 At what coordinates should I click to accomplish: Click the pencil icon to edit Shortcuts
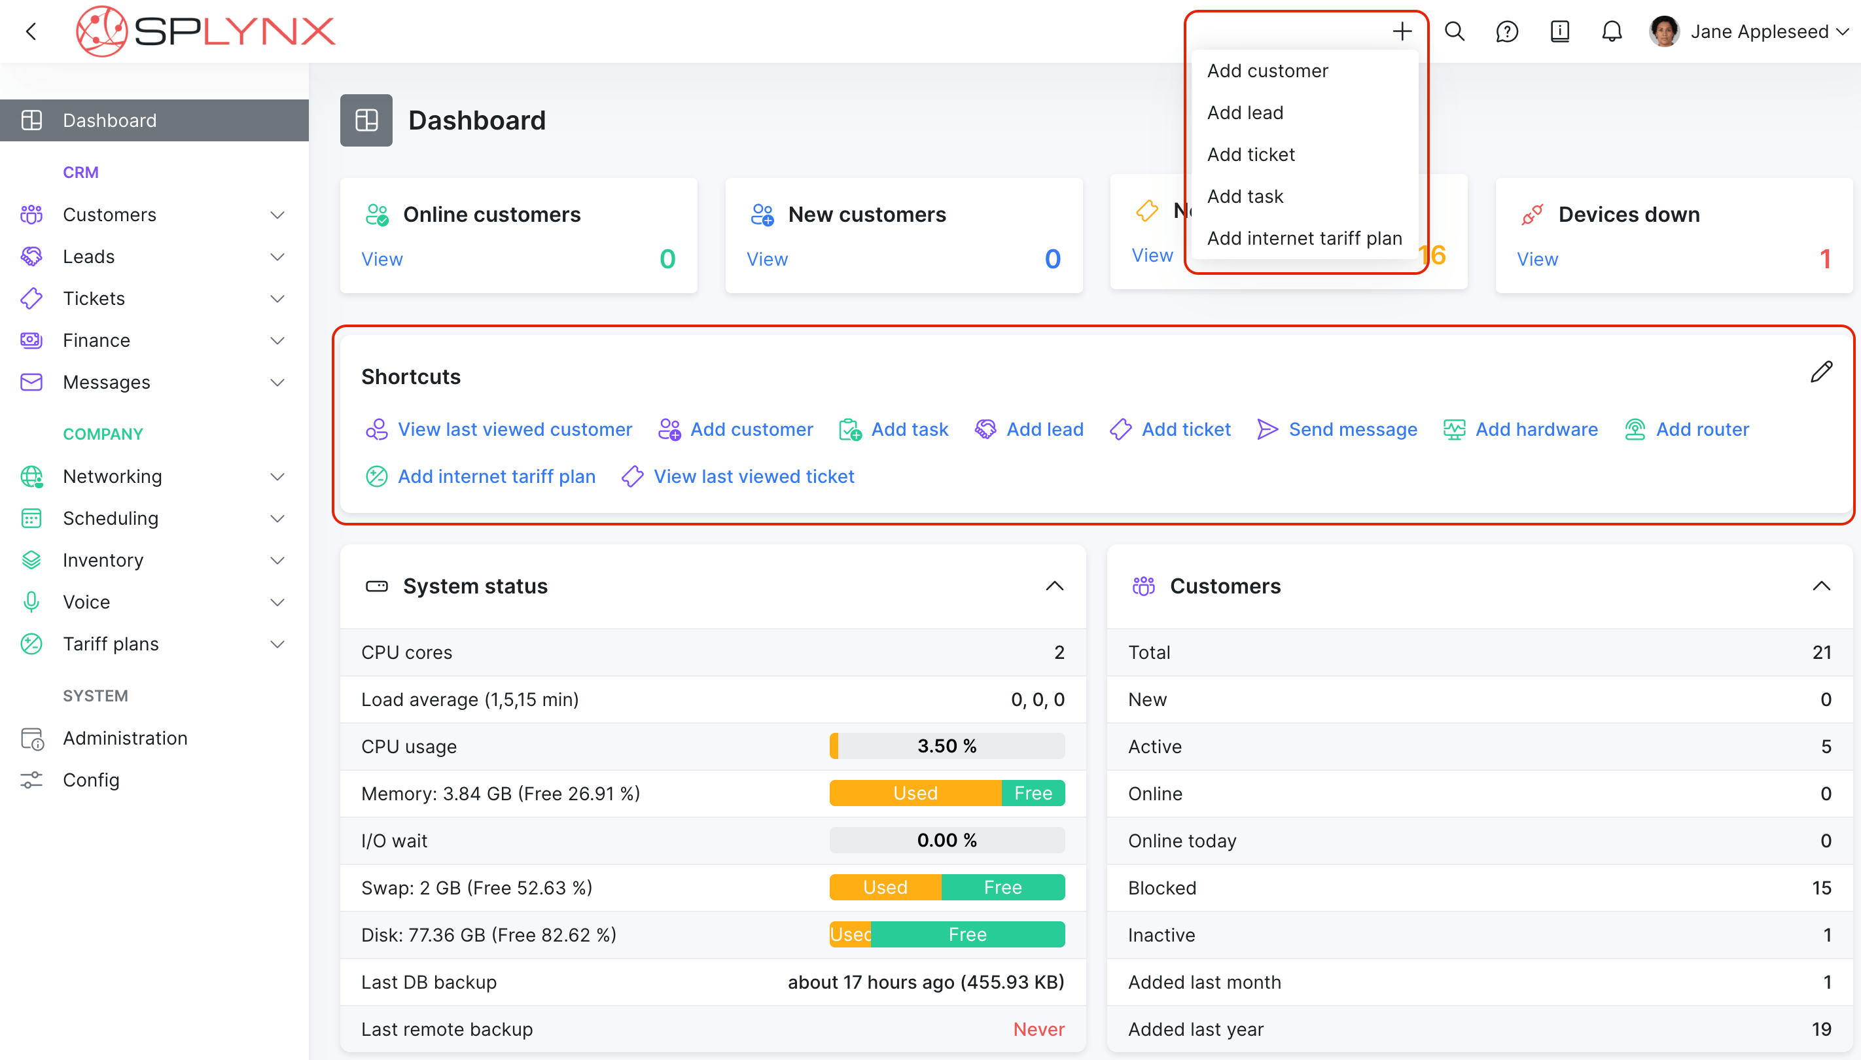click(x=1822, y=372)
